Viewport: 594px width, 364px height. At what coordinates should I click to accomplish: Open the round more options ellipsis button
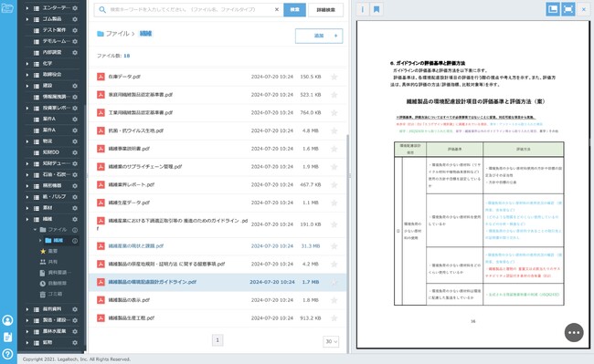(574, 333)
